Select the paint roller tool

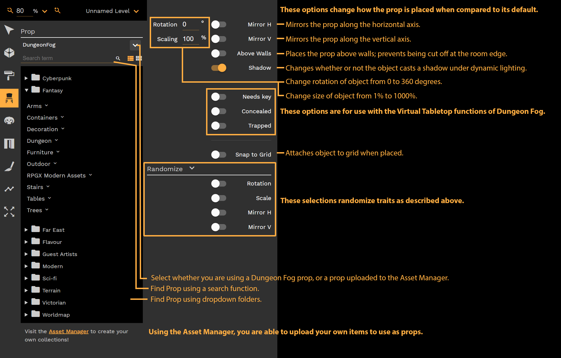click(x=9, y=75)
